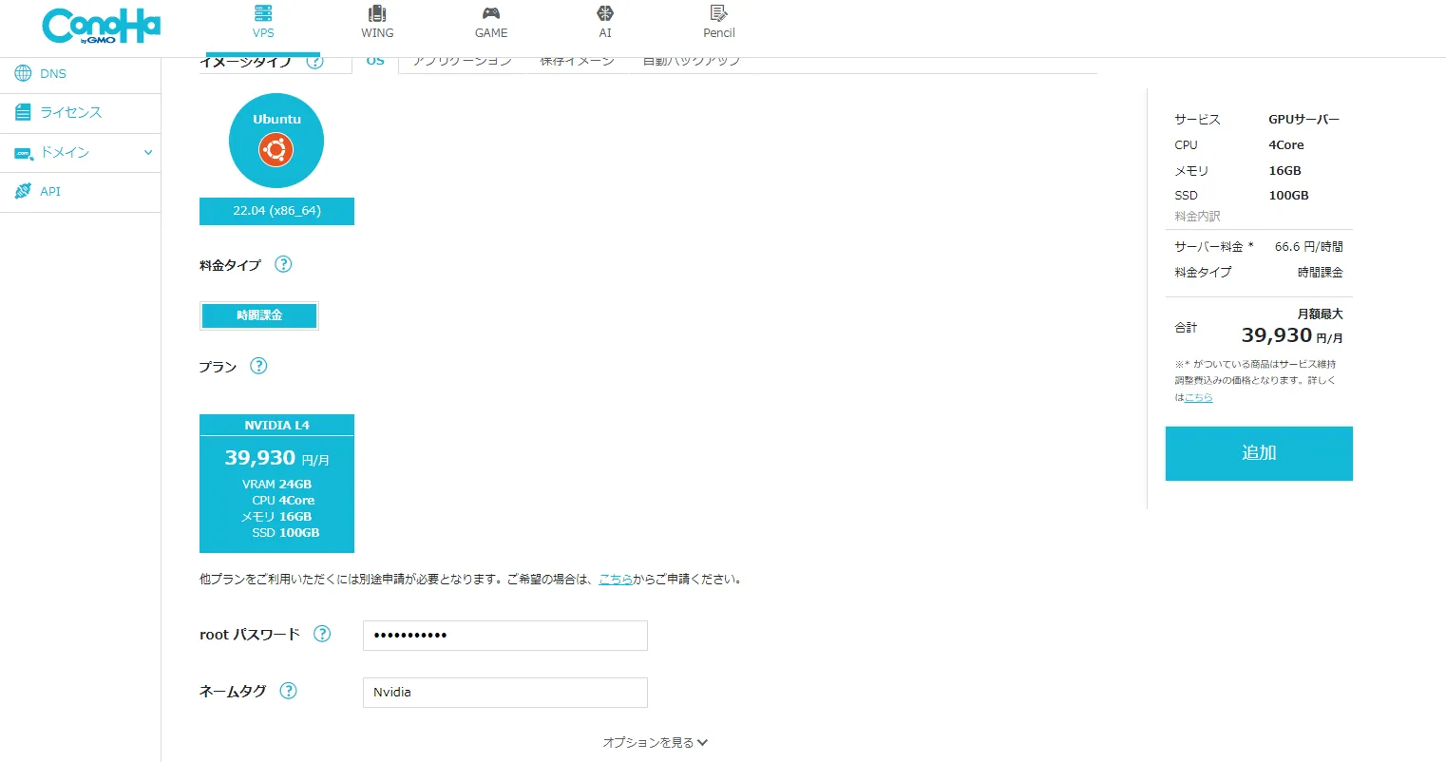Choose the NVIDIA L4 plan card
Image resolution: width=1446 pixels, height=762 pixels.
[276, 484]
